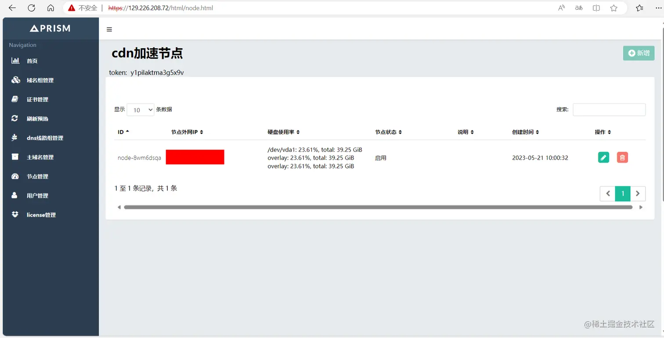This screenshot has width=664, height=338.
Task: Click the dns线路组管理 icon
Action: (x=15, y=138)
